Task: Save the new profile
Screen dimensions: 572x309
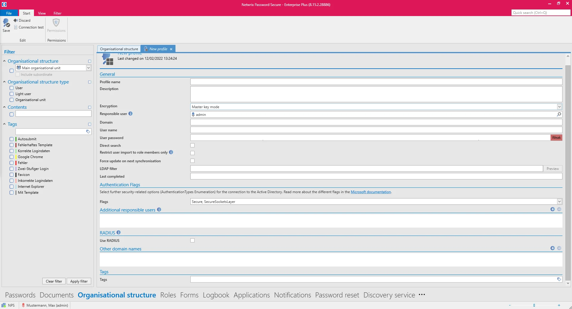Action: click(x=6, y=25)
